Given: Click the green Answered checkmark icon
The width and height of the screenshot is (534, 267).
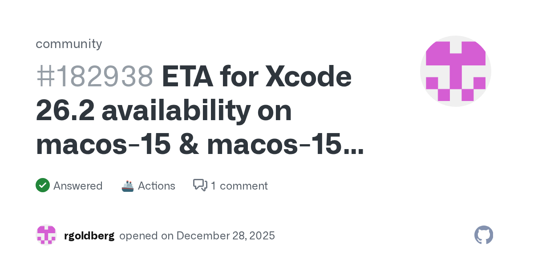Looking at the screenshot, I should 42,185.
